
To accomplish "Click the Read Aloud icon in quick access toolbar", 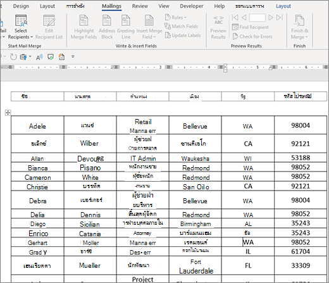I will pyautogui.click(x=39, y=57).
